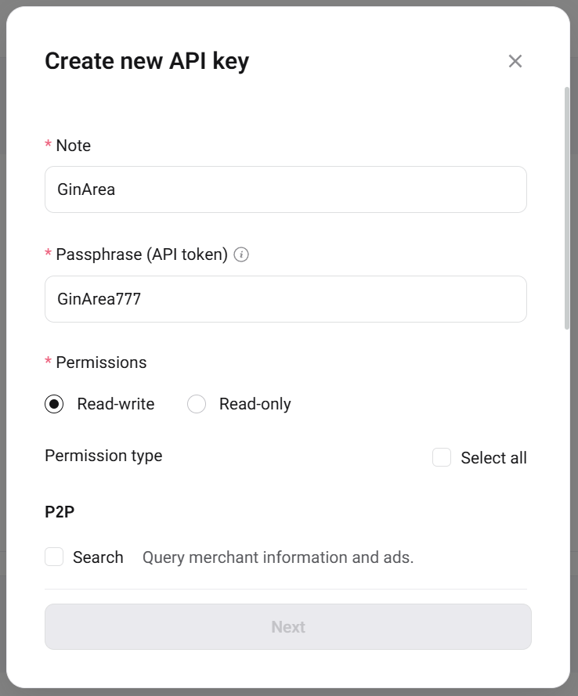Click the Next button

(x=288, y=627)
